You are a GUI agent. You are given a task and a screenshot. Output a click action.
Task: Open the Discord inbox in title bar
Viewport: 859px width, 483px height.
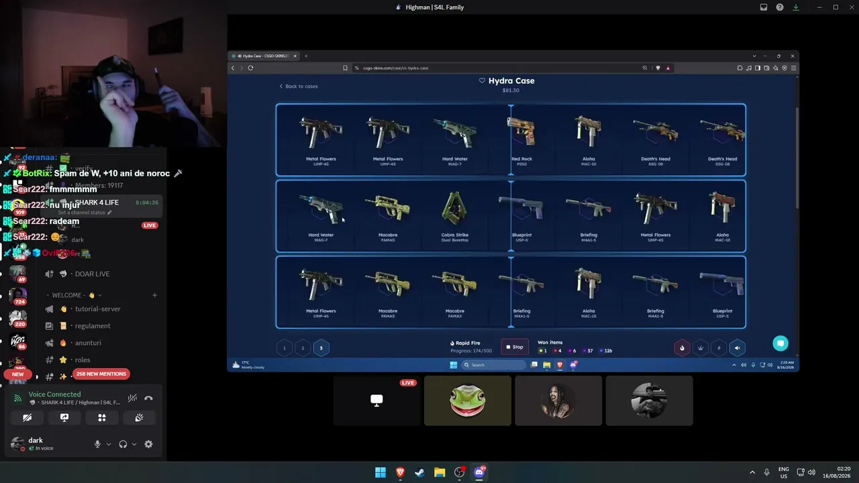(764, 7)
